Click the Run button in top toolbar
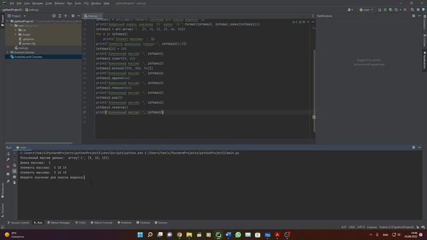The width and height of the screenshot is (427, 240). tap(380, 9)
